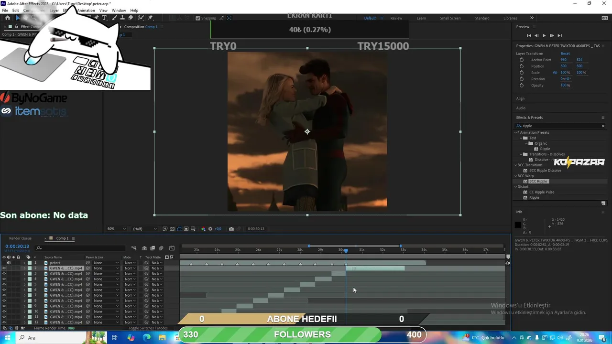
Task: Go to first frame in Preview
Action: click(529, 35)
